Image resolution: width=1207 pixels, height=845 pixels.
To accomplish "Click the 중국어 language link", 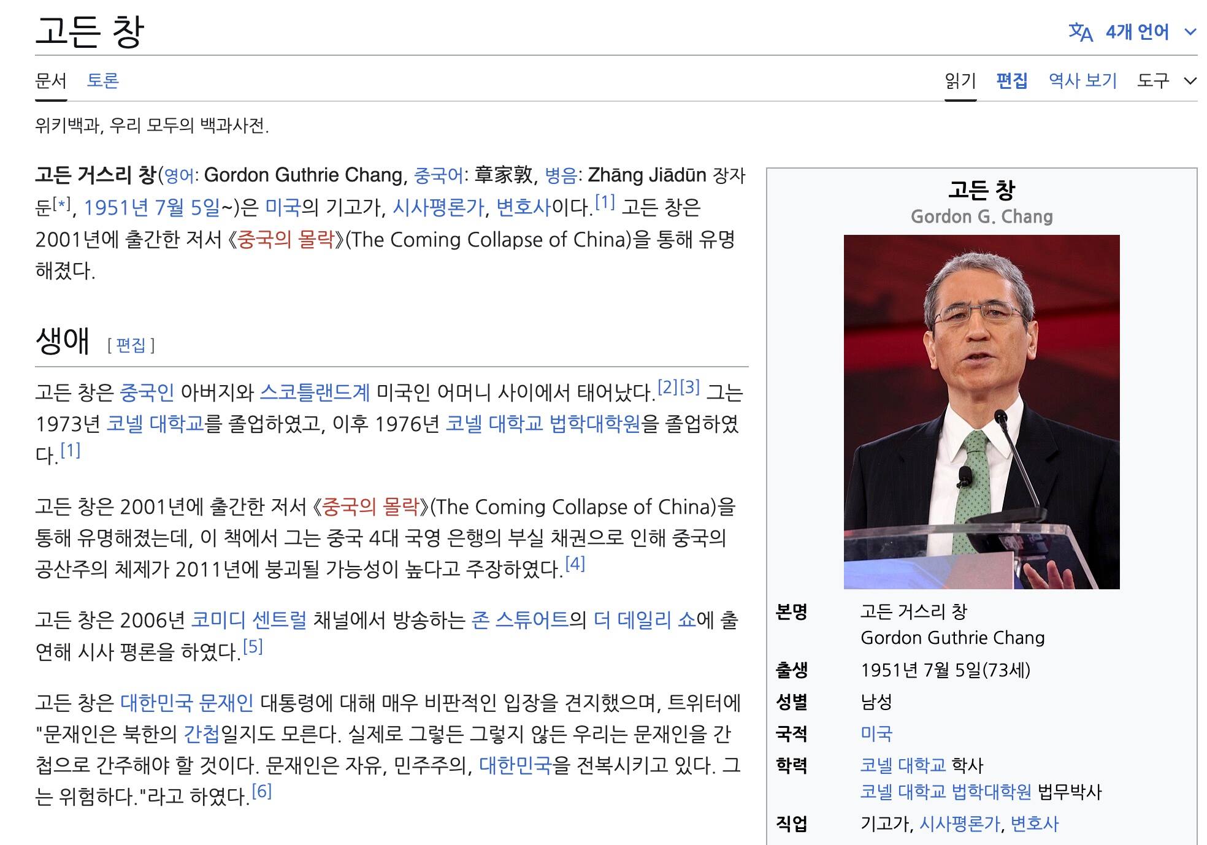I will coord(439,176).
